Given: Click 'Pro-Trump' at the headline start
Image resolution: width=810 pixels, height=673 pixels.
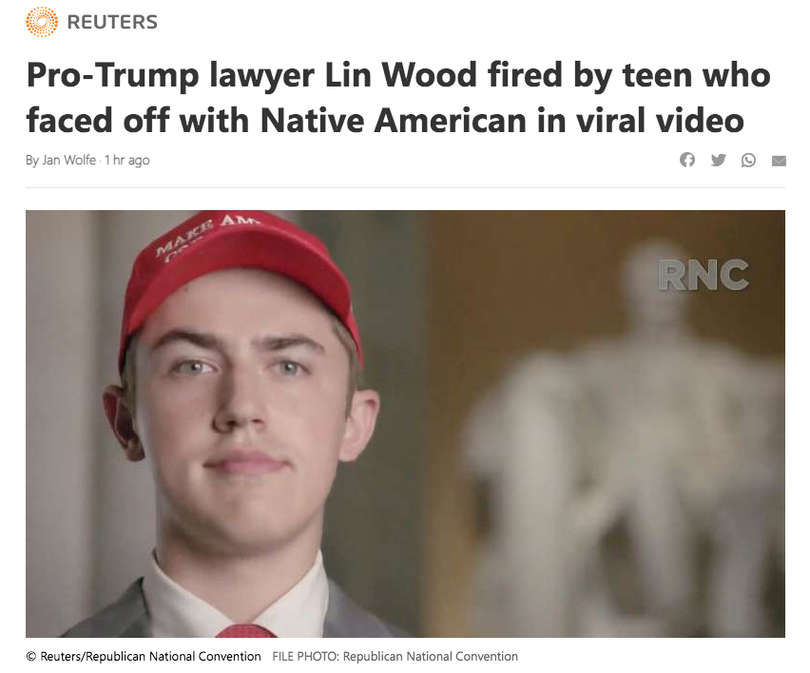Looking at the screenshot, I should click(112, 76).
